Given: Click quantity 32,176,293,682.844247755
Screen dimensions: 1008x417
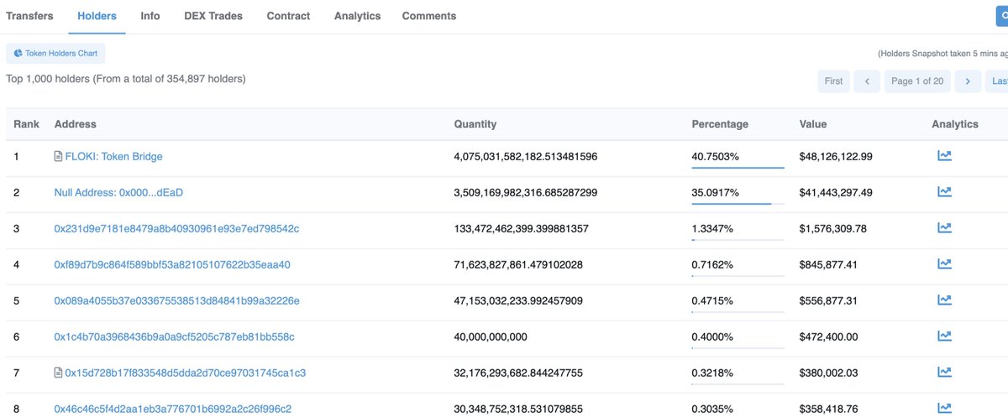Looking at the screenshot, I should point(518,373).
